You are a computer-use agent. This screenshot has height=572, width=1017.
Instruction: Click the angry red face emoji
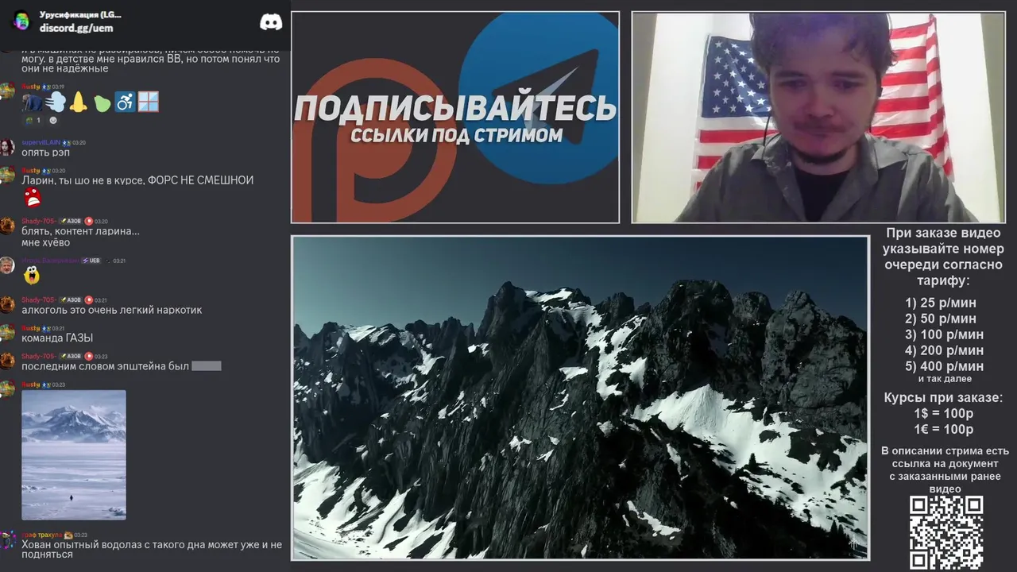[32, 198]
